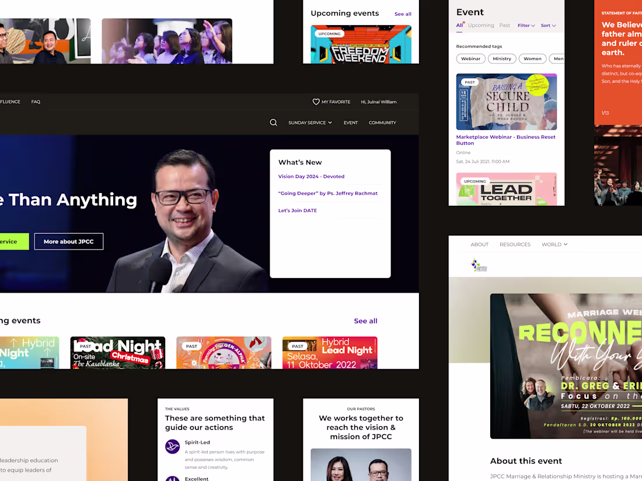Click the Excellent value circle icon
This screenshot has height=481, width=642.
[172, 479]
